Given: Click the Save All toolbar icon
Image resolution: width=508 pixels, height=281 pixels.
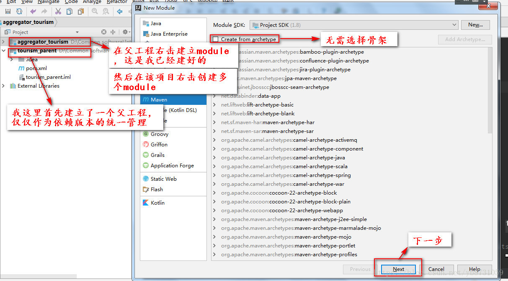Looking at the screenshot, I should click(8, 11).
